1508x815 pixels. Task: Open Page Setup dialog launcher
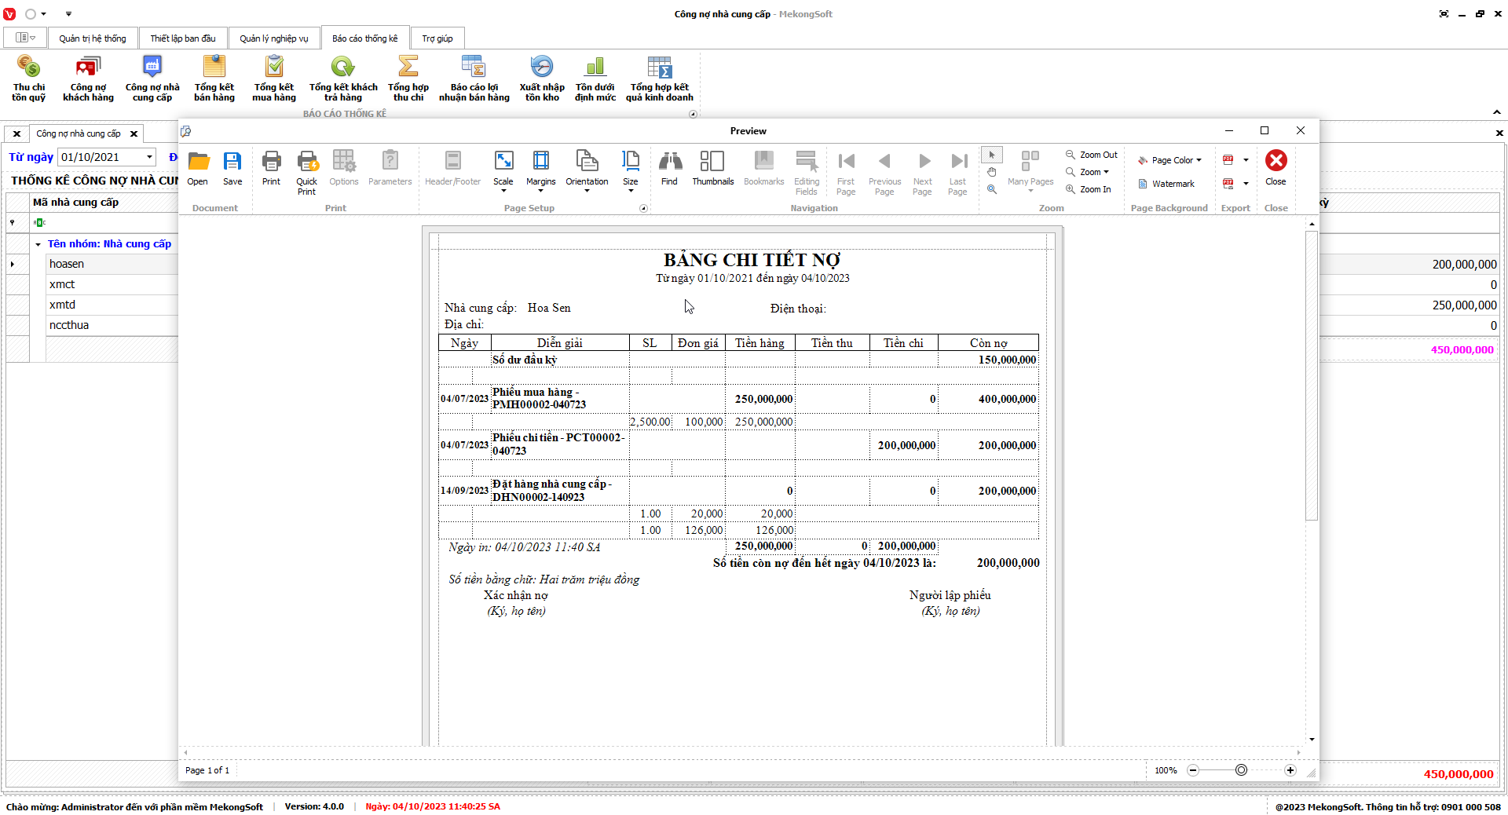coord(644,208)
